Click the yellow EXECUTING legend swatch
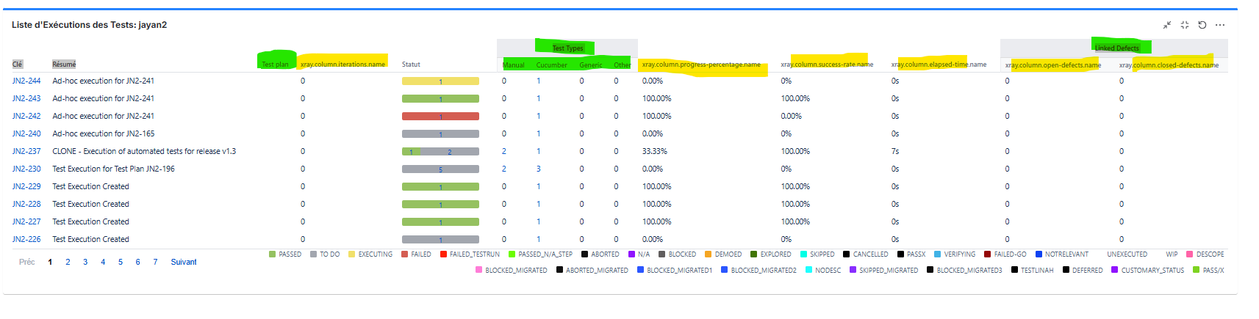 tap(352, 254)
